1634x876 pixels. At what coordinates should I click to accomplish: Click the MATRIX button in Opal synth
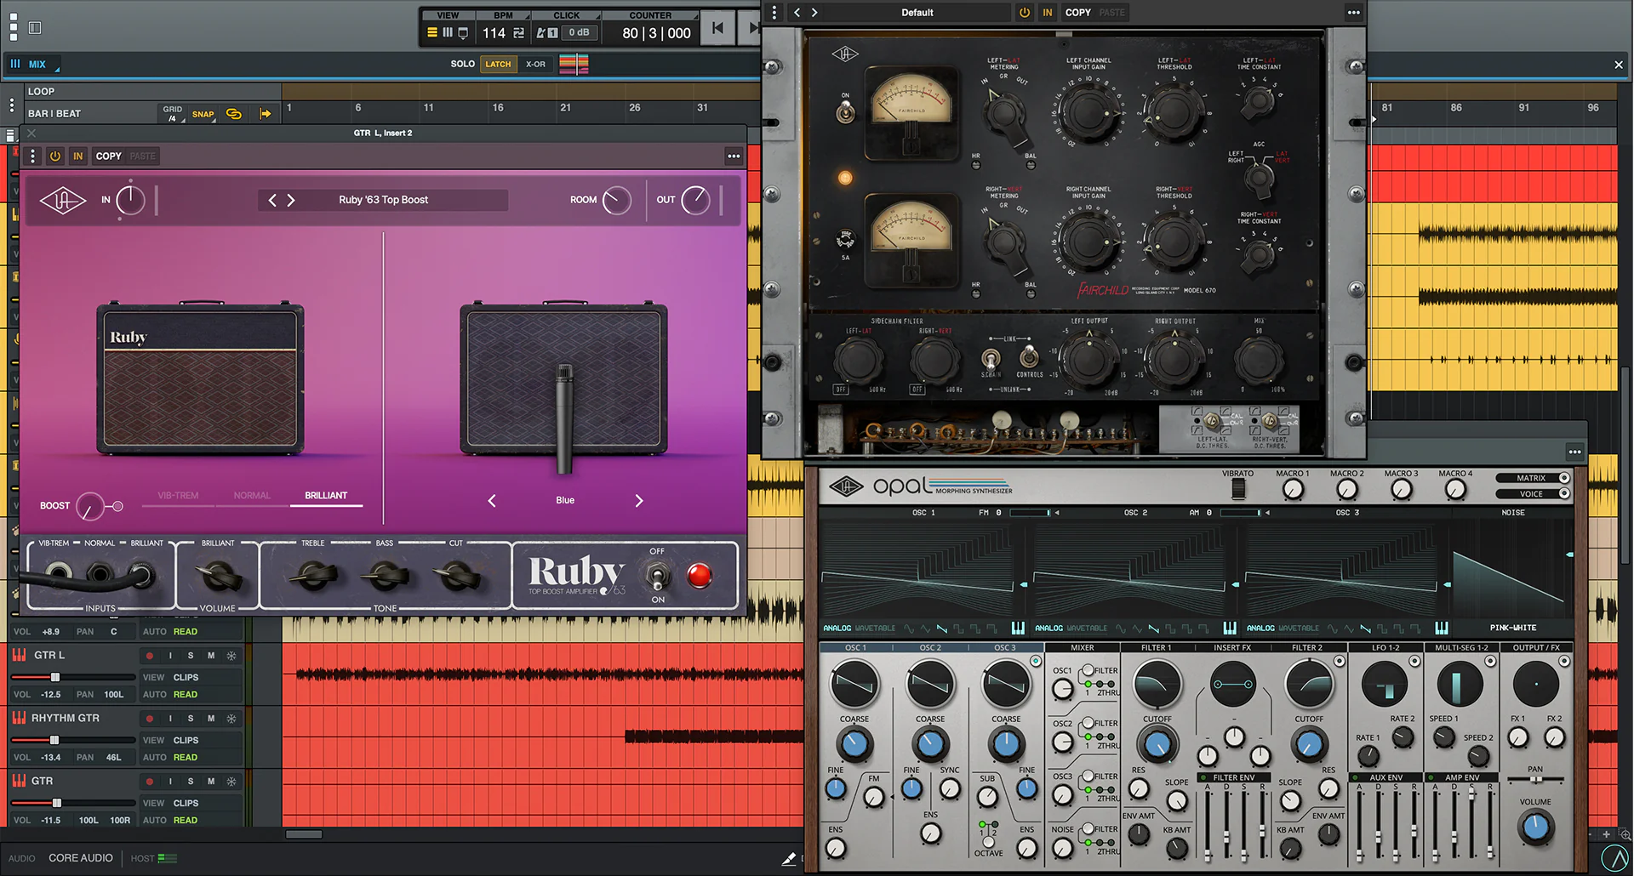point(1532,478)
